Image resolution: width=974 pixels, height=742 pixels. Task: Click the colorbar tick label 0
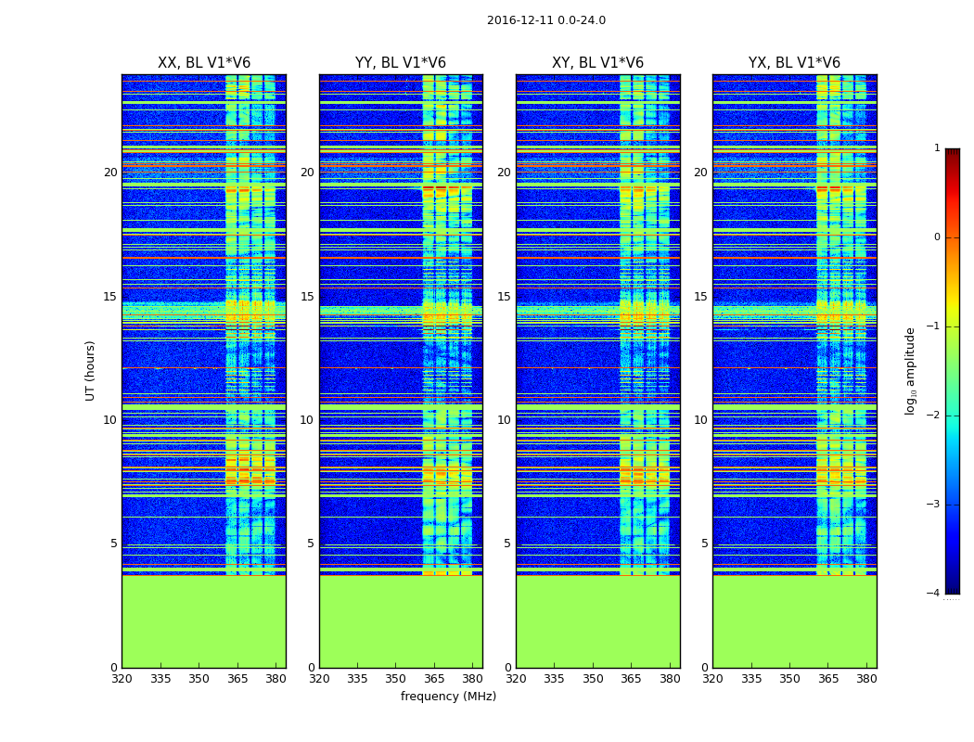pos(937,237)
